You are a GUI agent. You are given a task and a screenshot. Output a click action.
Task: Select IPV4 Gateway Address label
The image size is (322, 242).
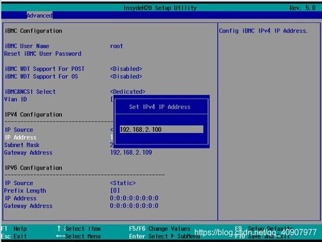click(28, 152)
